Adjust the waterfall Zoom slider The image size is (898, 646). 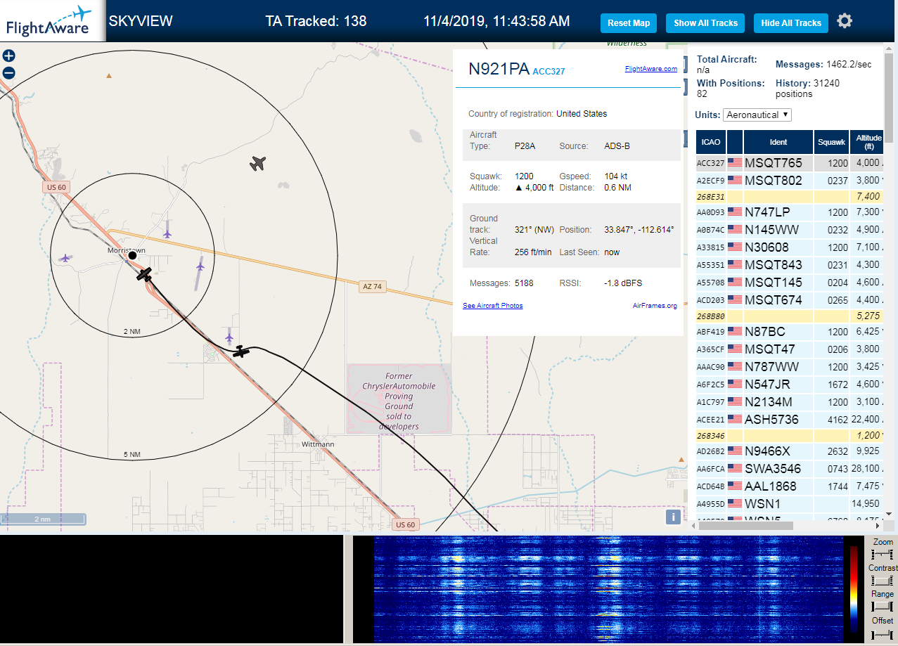(x=882, y=555)
